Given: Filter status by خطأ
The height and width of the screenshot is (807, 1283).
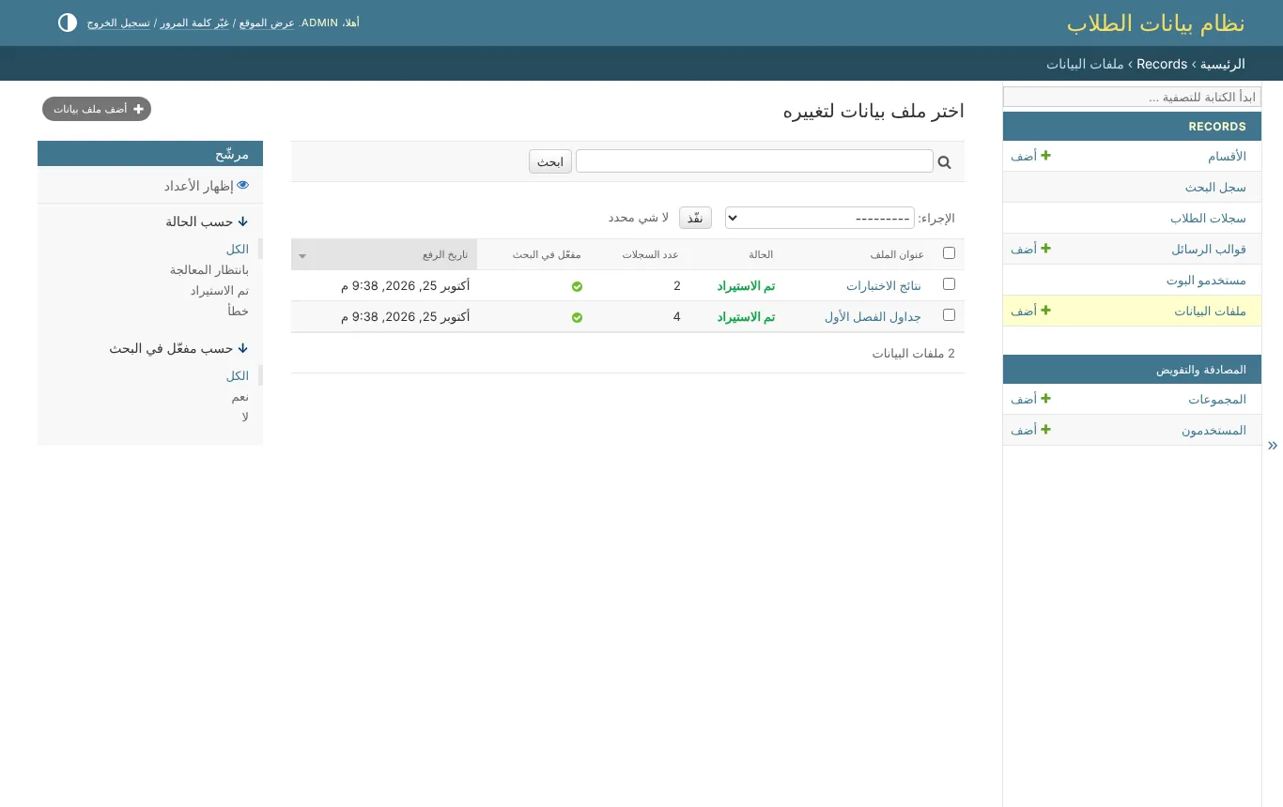Looking at the screenshot, I should (x=239, y=311).
